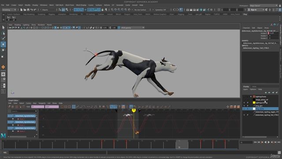This screenshot has width=282, height=159.
Task: Enable Snap to grids magnet icon
Action: pos(112,10)
